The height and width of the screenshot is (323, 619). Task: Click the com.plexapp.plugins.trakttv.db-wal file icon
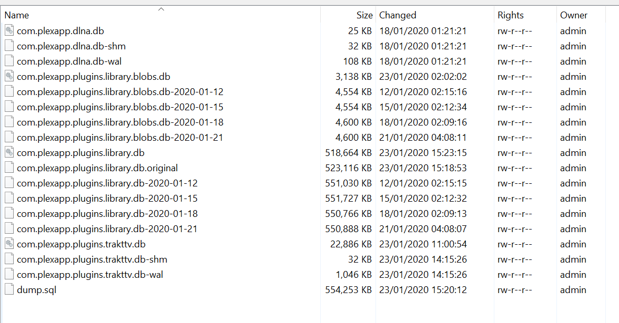coord(9,275)
